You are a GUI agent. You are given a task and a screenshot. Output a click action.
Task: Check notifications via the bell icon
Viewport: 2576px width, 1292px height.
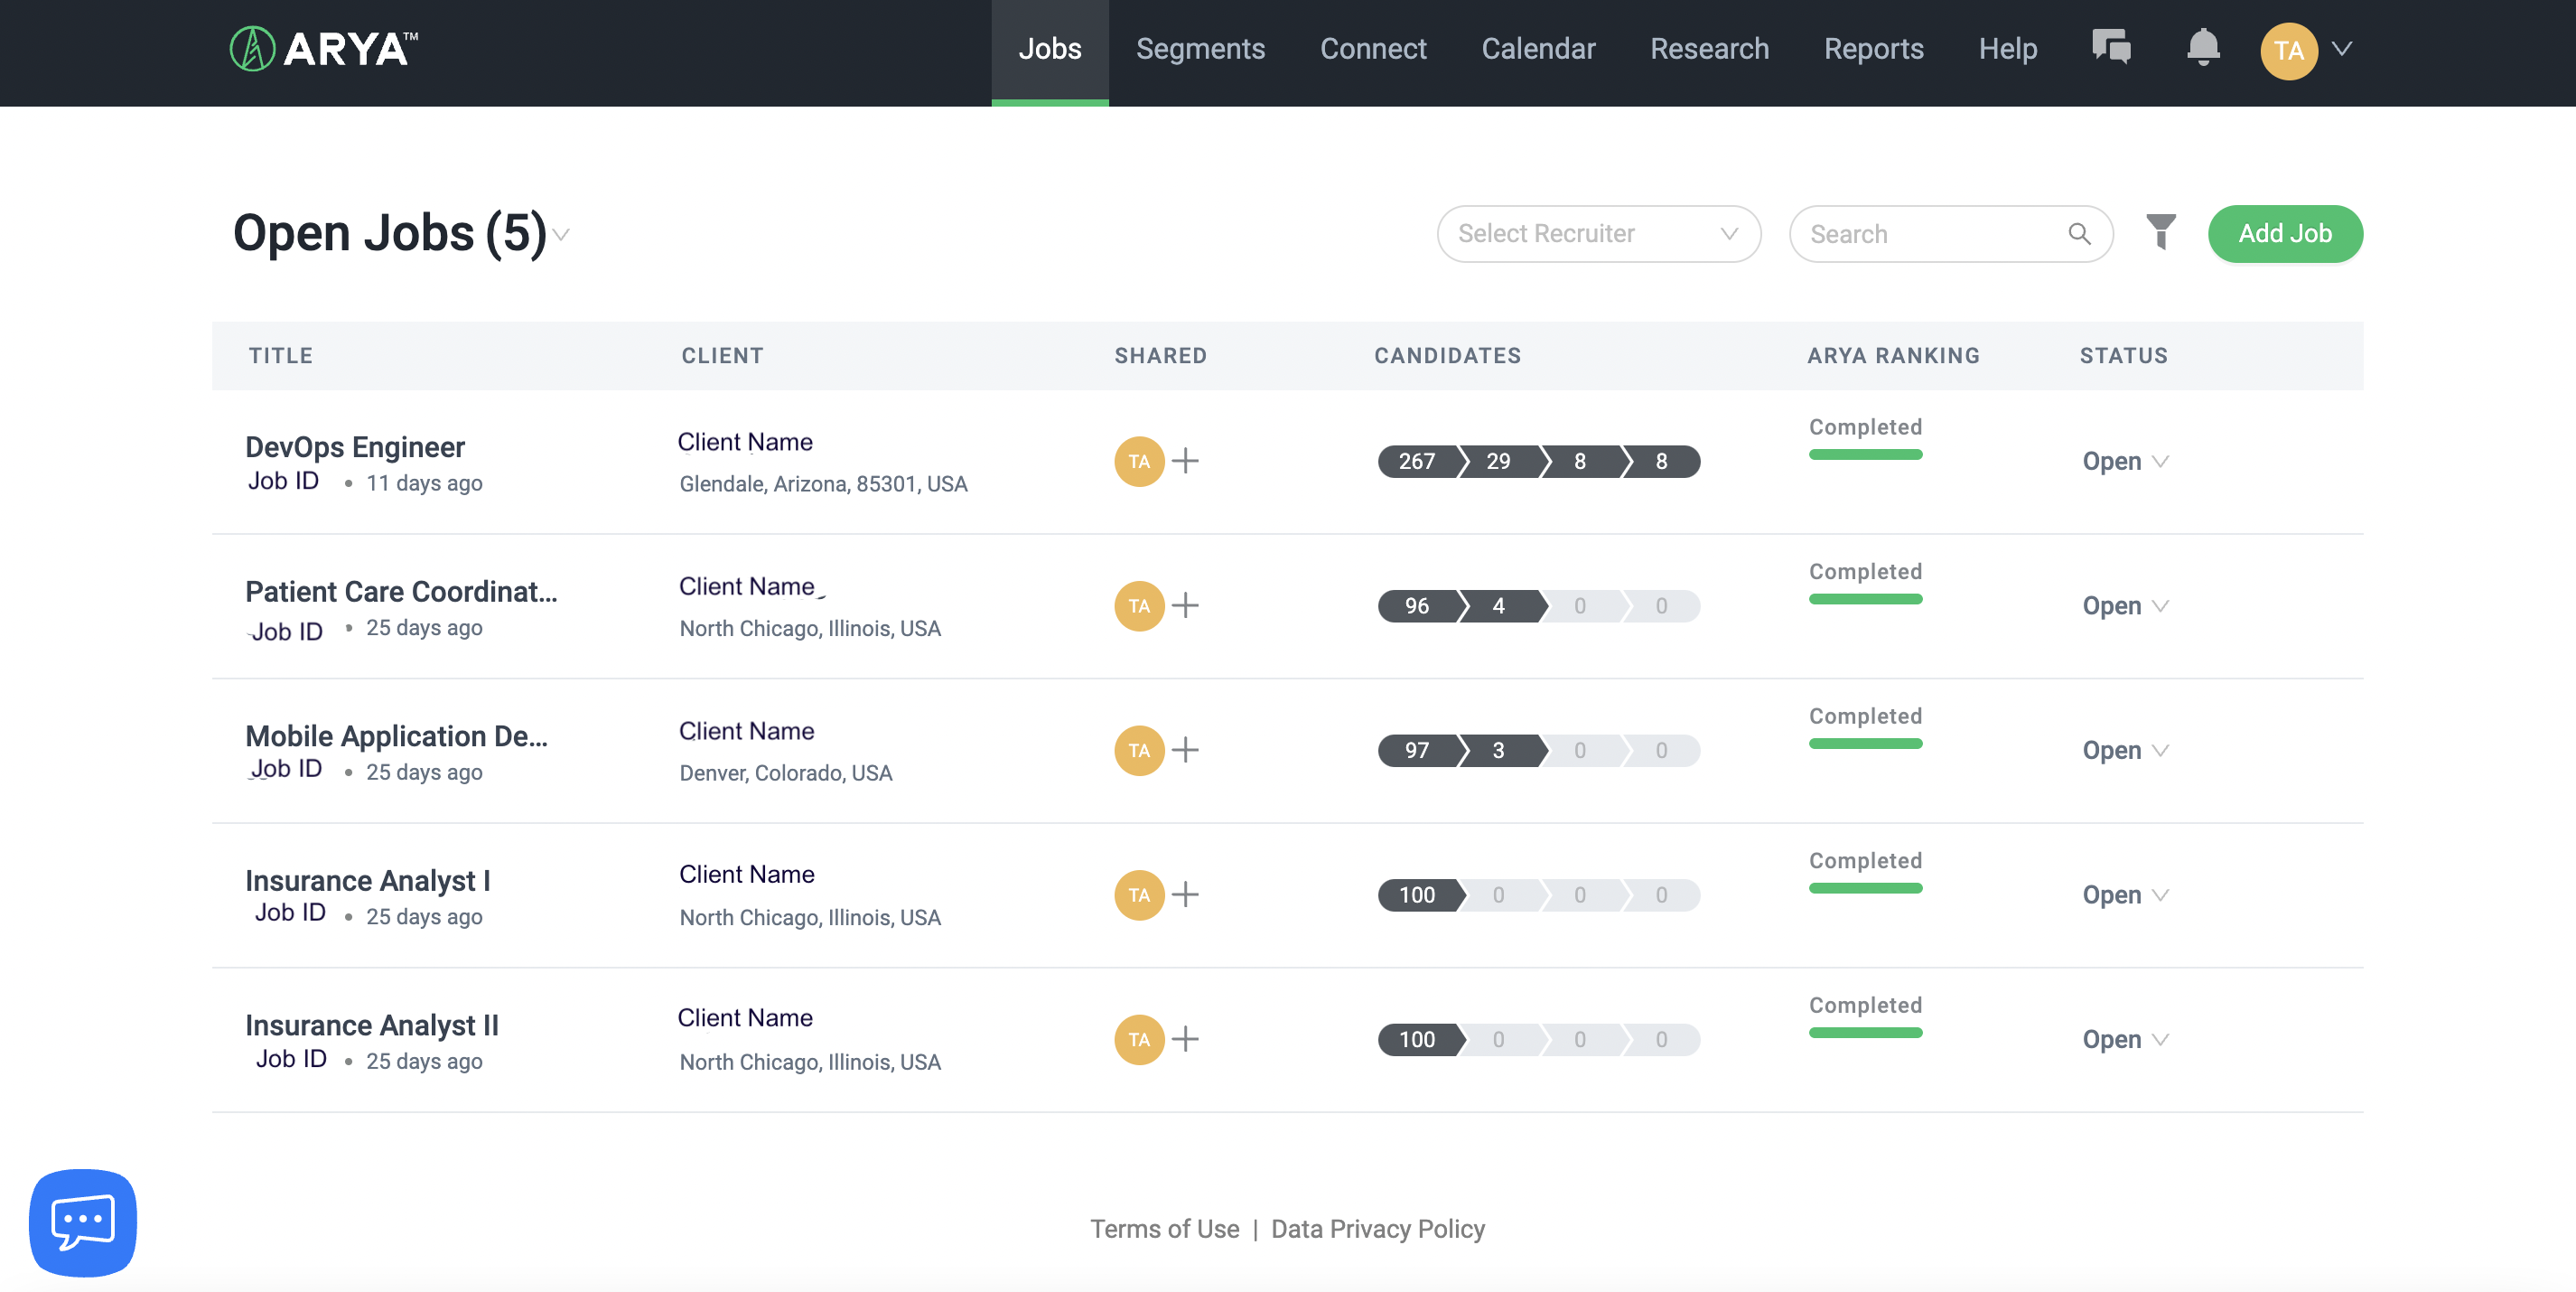point(2203,47)
